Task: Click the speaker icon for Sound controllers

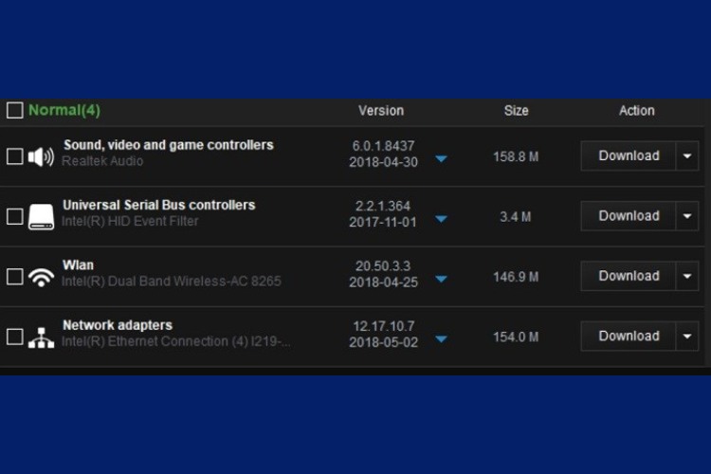Action: [x=41, y=156]
